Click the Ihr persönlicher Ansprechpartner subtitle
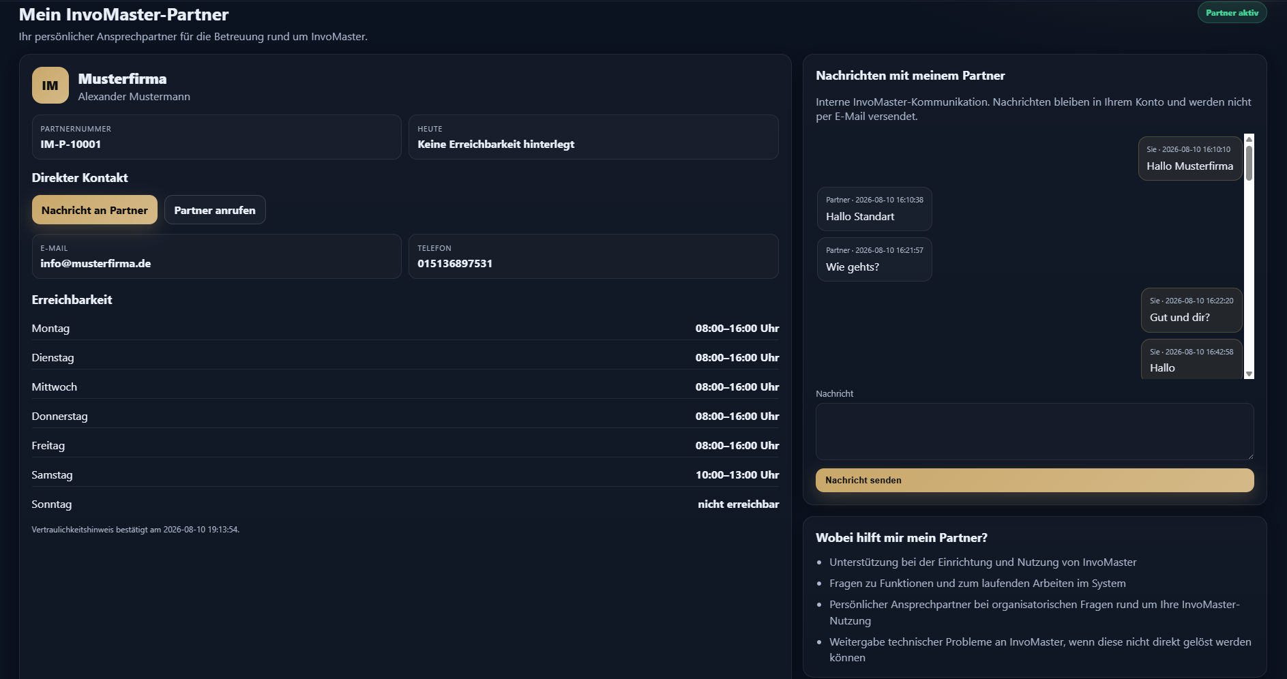Viewport: 1287px width, 679px height. 193,37
